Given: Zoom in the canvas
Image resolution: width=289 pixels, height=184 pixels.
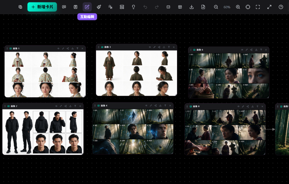Looking at the screenshot, I should pos(238,7).
